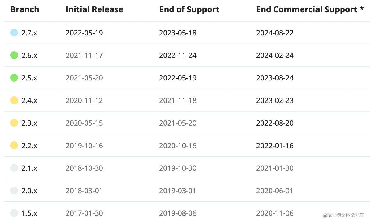The height and width of the screenshot is (224, 370).
Task: Click the green status dot beside 2.5.x
Action: (14, 78)
